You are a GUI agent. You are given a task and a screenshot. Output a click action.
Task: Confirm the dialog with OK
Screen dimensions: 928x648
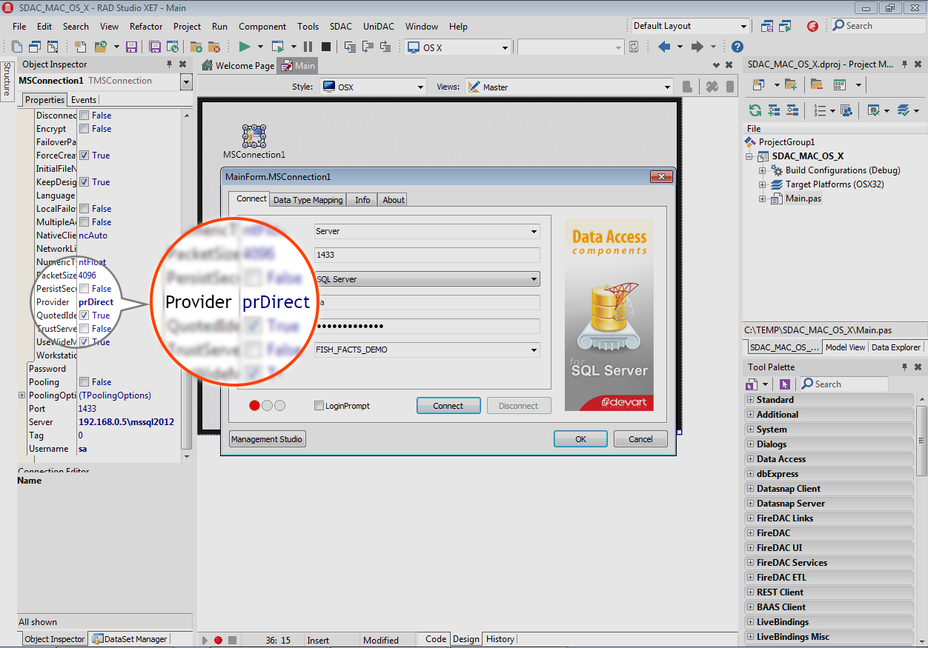click(581, 439)
